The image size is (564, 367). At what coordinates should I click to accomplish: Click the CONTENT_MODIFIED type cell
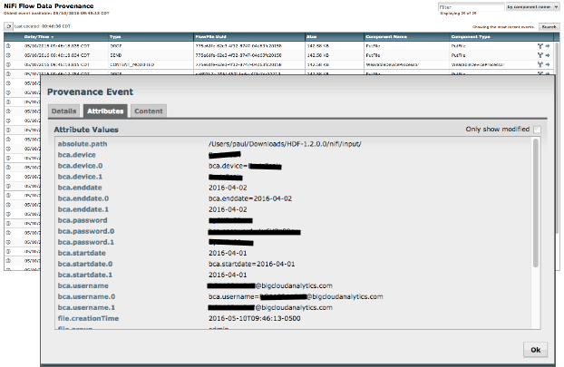click(131, 64)
